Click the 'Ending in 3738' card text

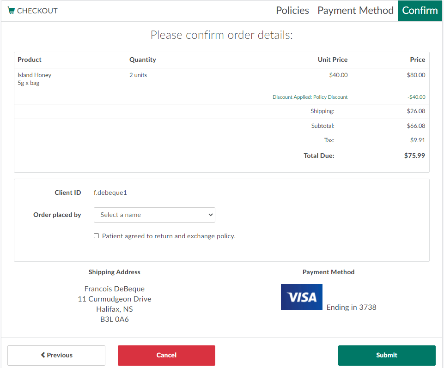point(351,307)
